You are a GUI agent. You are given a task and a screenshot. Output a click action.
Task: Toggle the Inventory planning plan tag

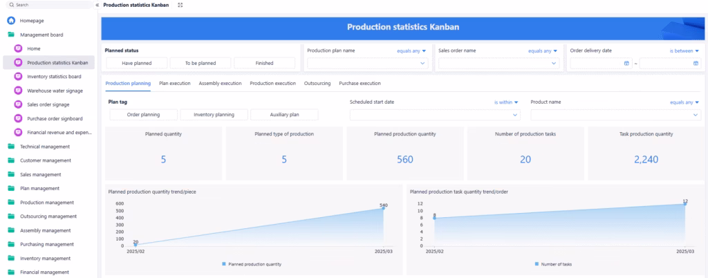pyautogui.click(x=214, y=115)
